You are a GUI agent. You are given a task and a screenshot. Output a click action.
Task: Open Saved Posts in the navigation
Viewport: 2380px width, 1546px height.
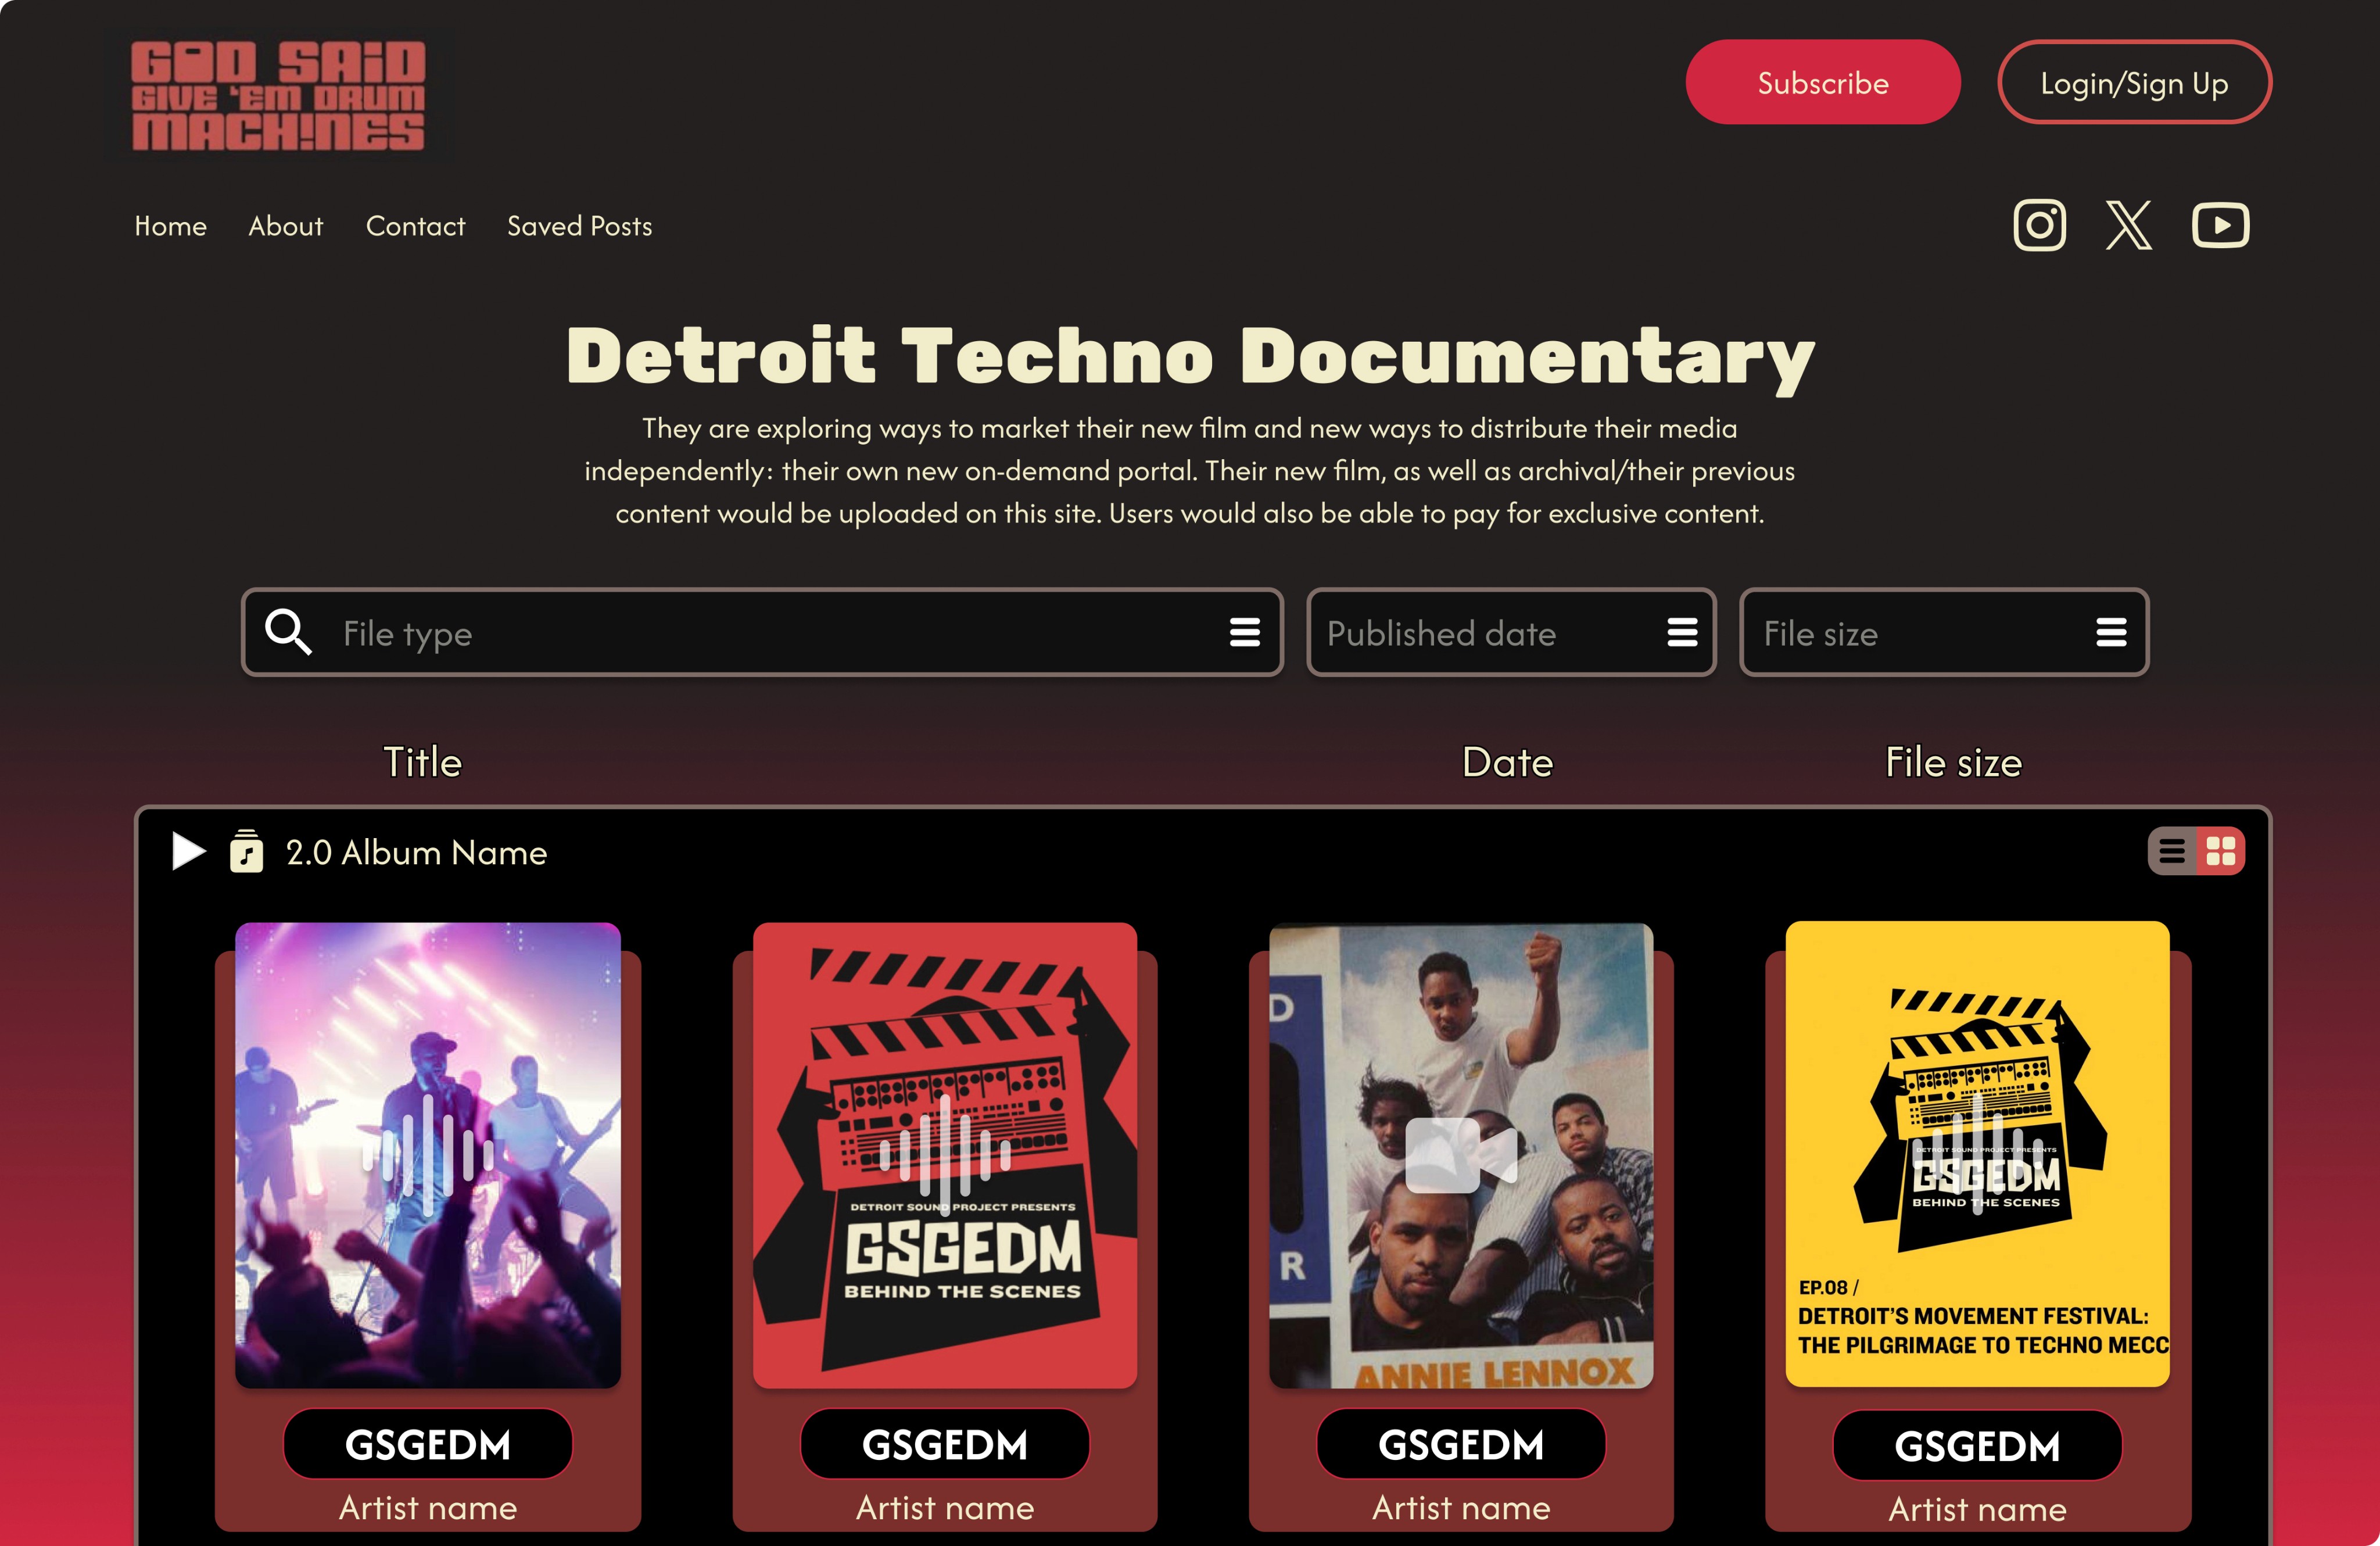579,226
